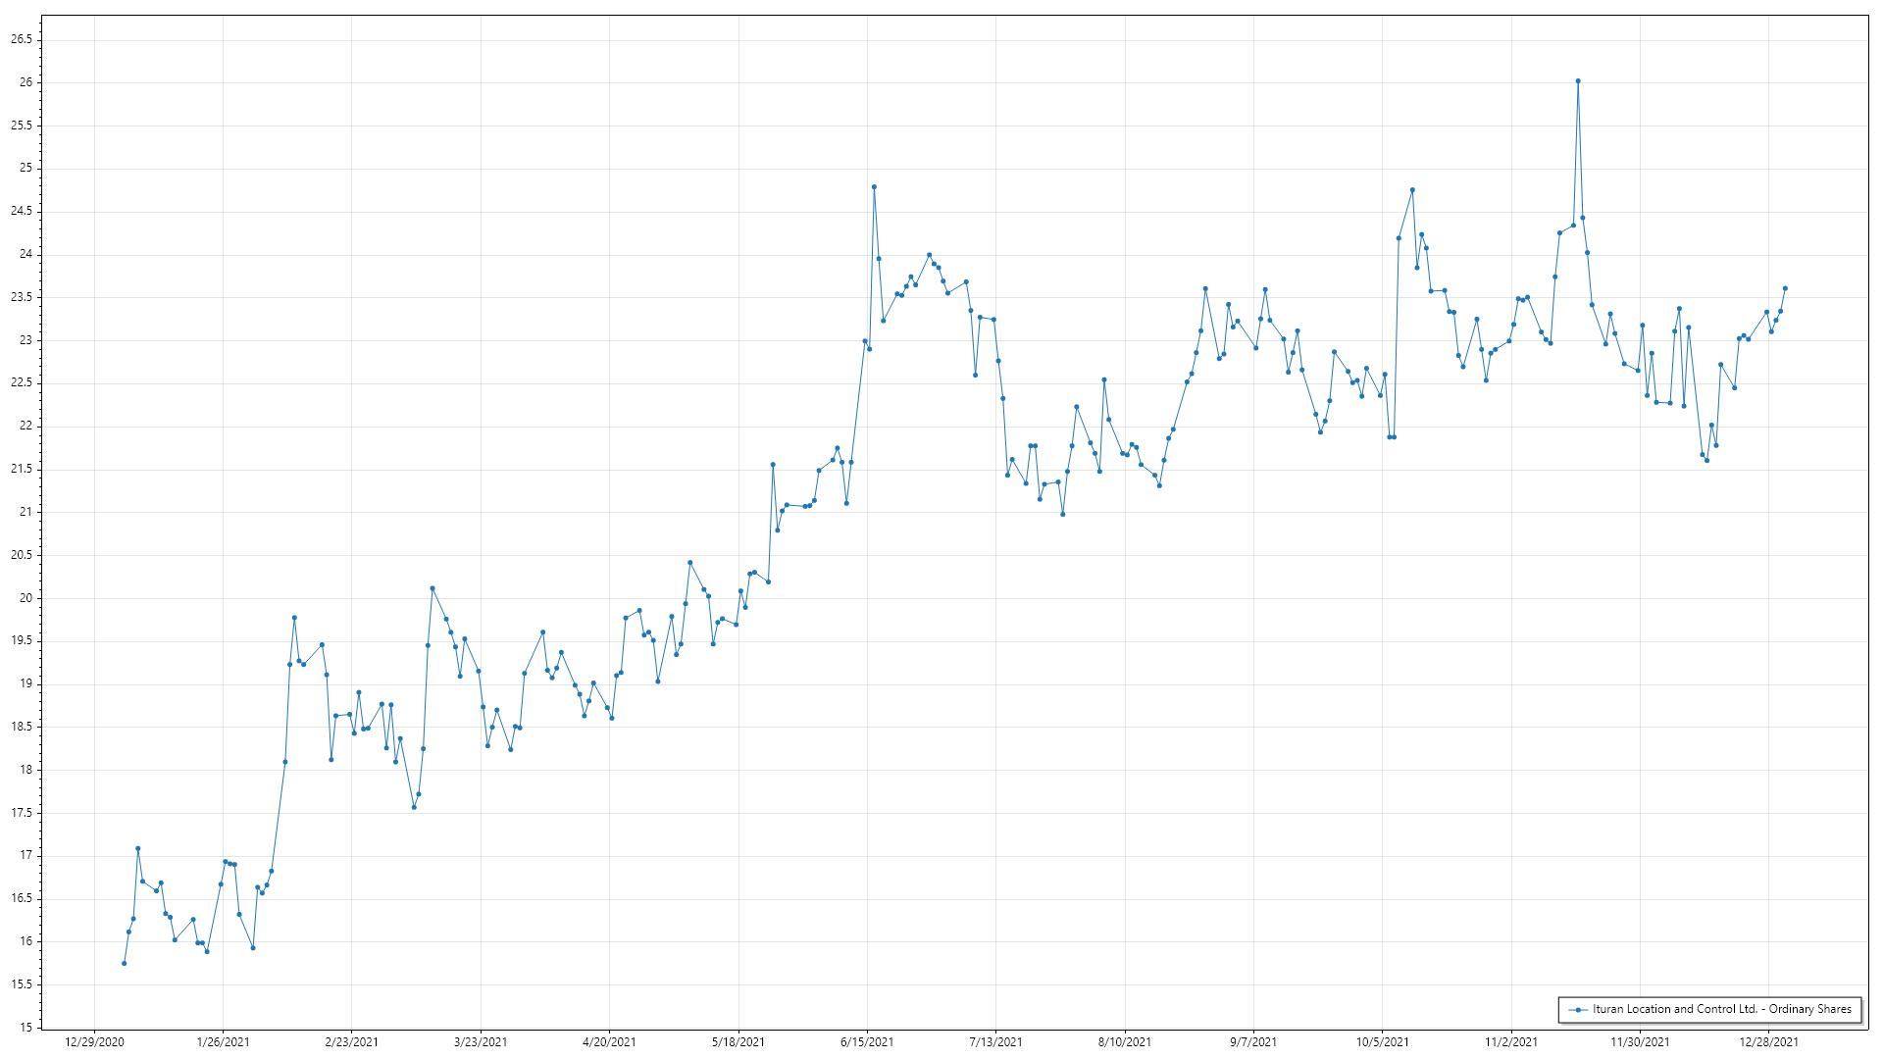Click the 20 y-axis value label
Image resolution: width=1883 pixels, height=1059 pixels.
25,598
